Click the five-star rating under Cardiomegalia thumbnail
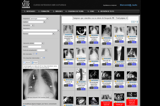 [x=69, y=35]
